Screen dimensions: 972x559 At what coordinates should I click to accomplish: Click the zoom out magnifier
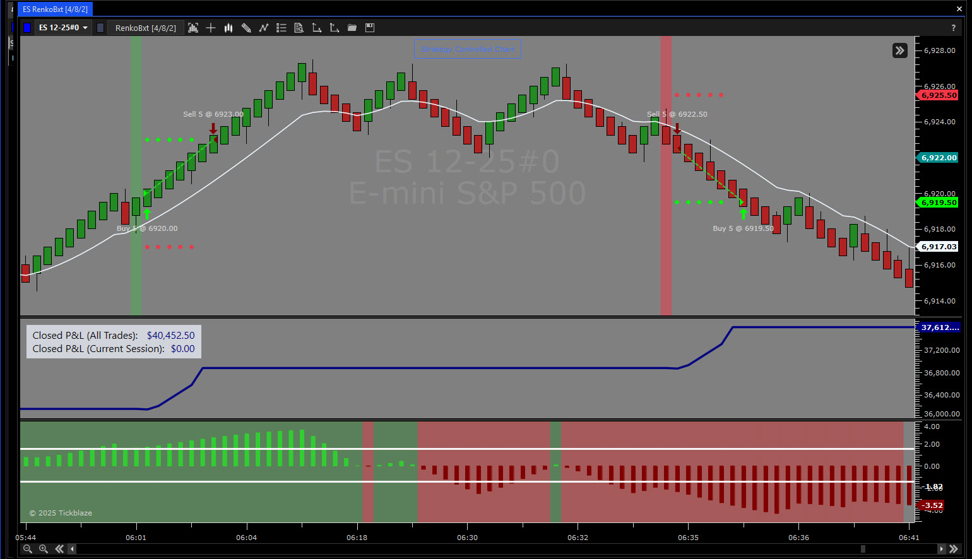[x=28, y=549]
